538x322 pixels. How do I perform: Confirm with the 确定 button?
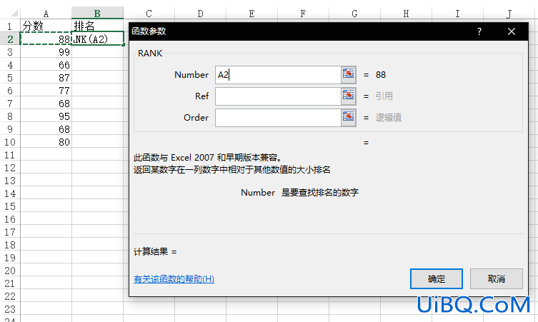click(x=436, y=278)
